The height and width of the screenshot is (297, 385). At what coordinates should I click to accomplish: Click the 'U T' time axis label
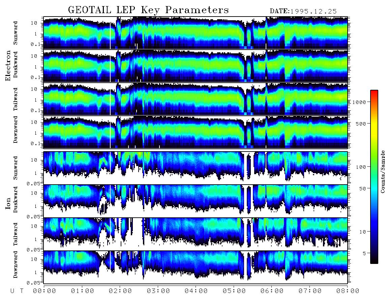click(x=17, y=291)
